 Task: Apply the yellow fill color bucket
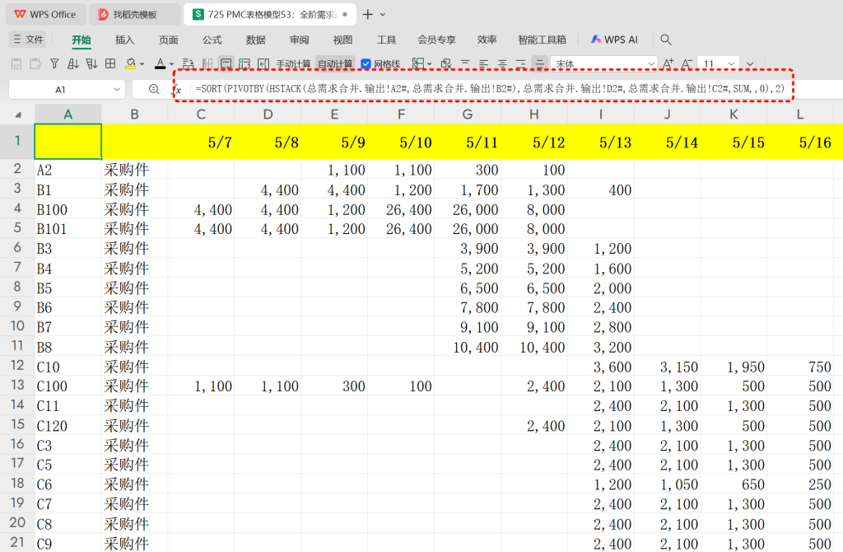coord(130,64)
